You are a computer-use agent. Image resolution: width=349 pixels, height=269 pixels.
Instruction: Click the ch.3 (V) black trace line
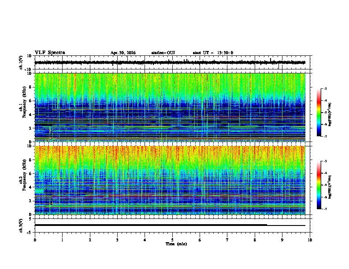[x=170, y=225]
